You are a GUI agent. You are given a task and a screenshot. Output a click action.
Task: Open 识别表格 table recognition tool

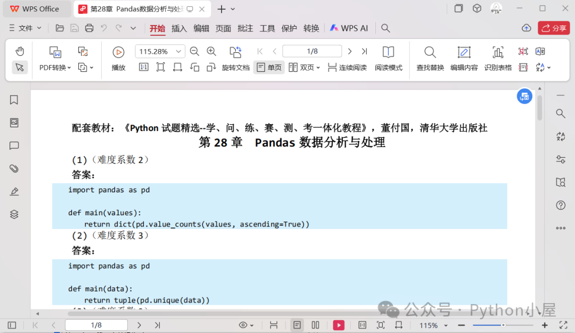[x=498, y=59]
